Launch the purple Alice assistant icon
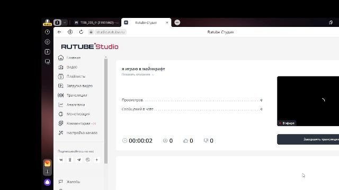This screenshot has height=190, width=339. 47,182
